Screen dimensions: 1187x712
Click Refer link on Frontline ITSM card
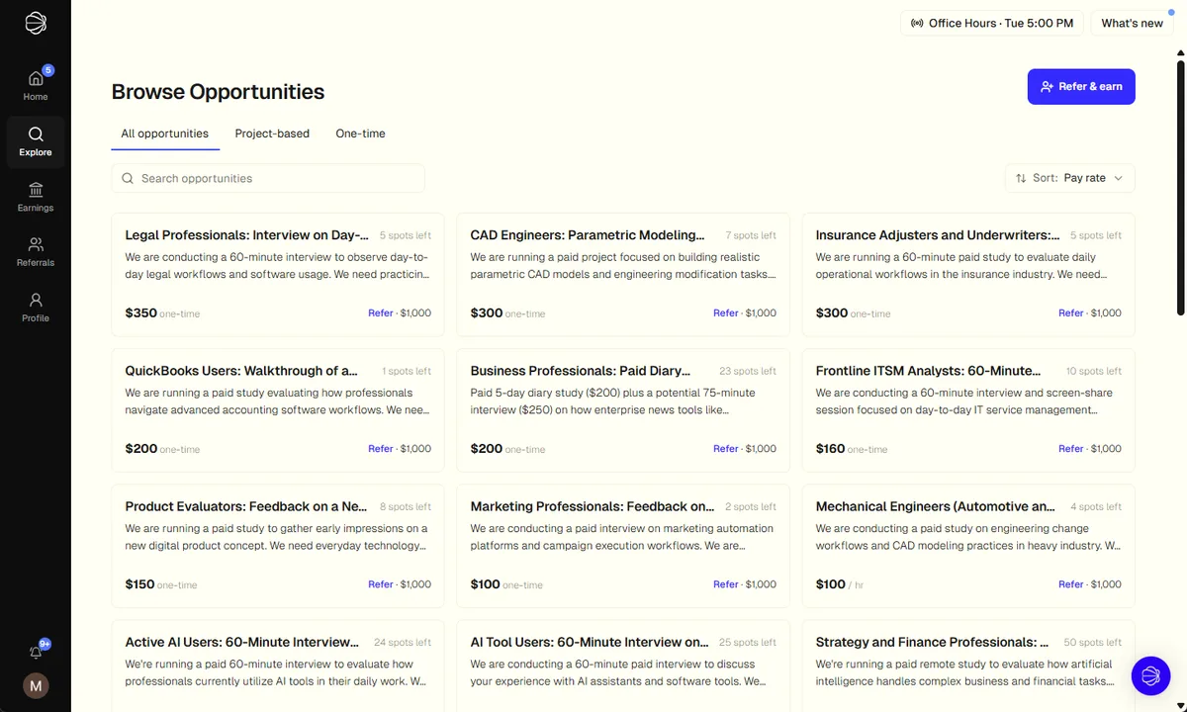tap(1071, 449)
